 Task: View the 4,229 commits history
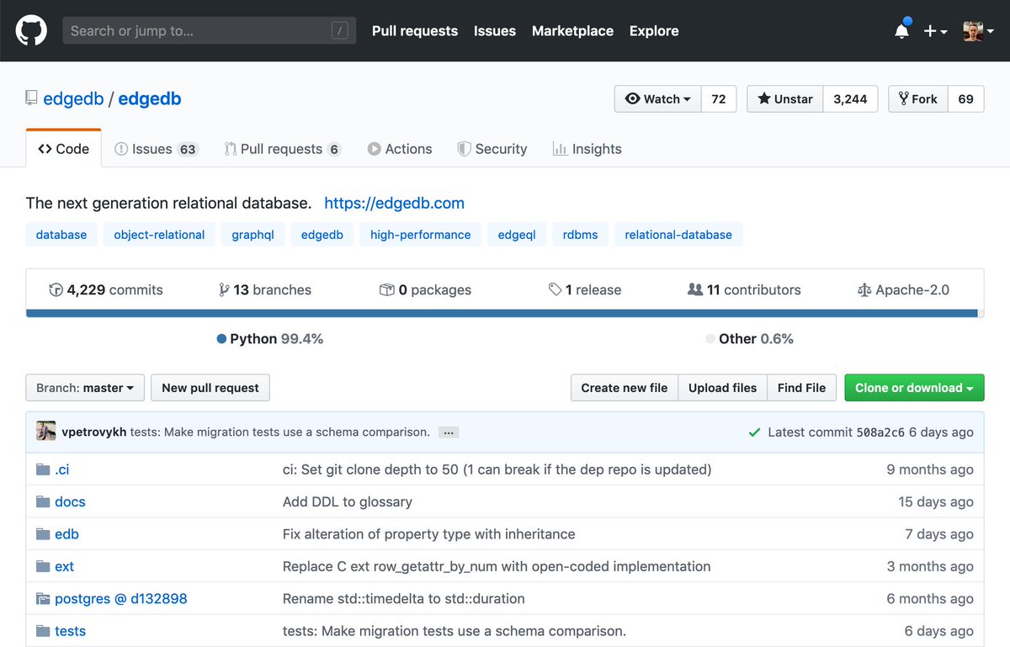[106, 289]
